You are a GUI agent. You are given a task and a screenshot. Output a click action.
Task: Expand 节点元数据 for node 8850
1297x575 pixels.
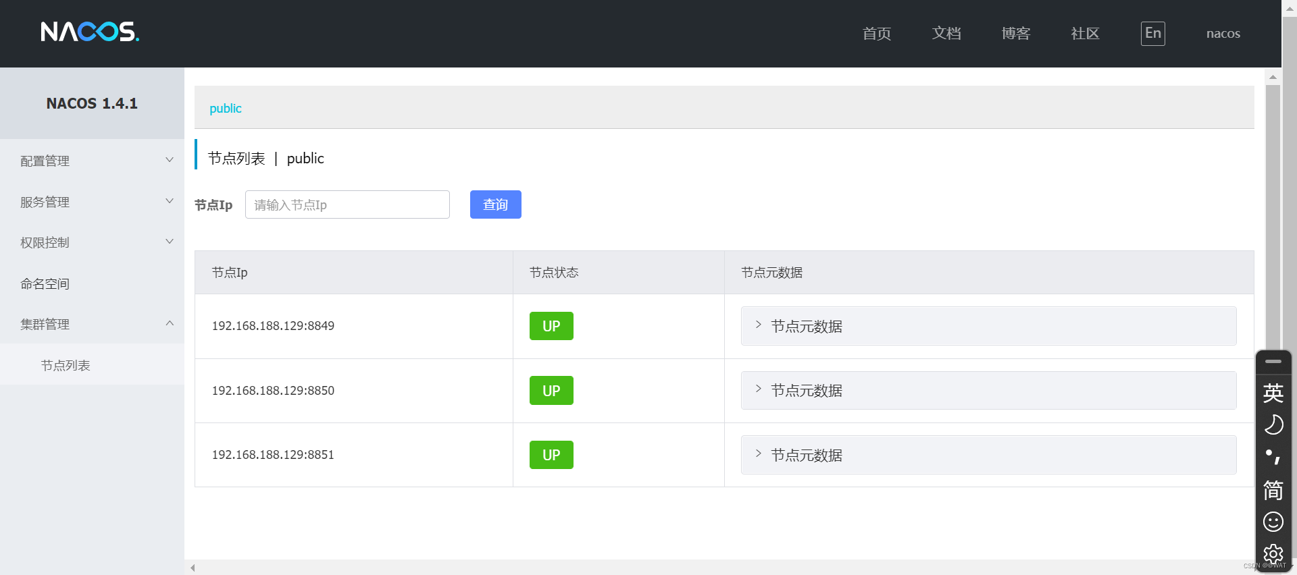point(989,390)
